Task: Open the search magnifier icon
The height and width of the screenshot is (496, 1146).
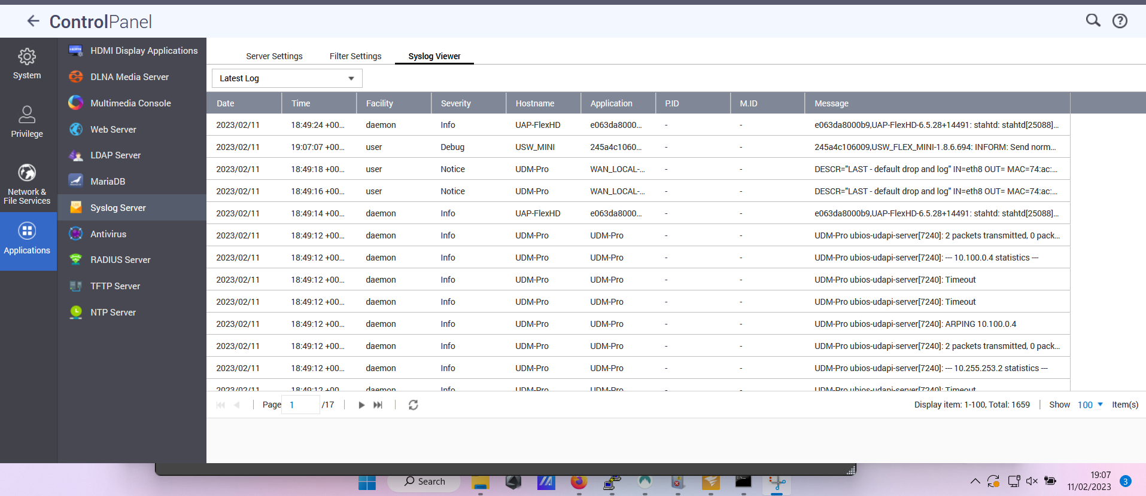Action: point(1093,21)
